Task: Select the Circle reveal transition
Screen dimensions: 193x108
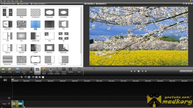Action: (49, 12)
